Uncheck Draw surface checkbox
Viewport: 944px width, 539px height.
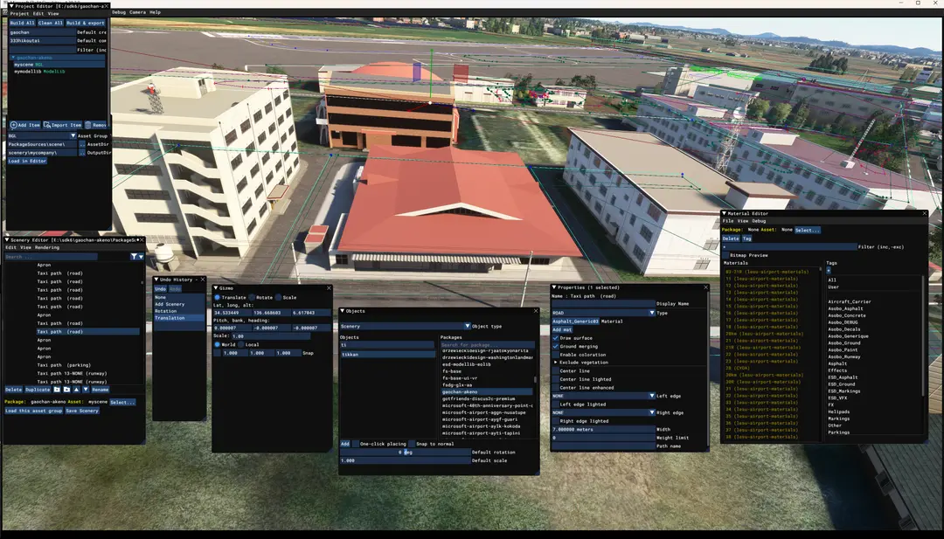(x=555, y=338)
